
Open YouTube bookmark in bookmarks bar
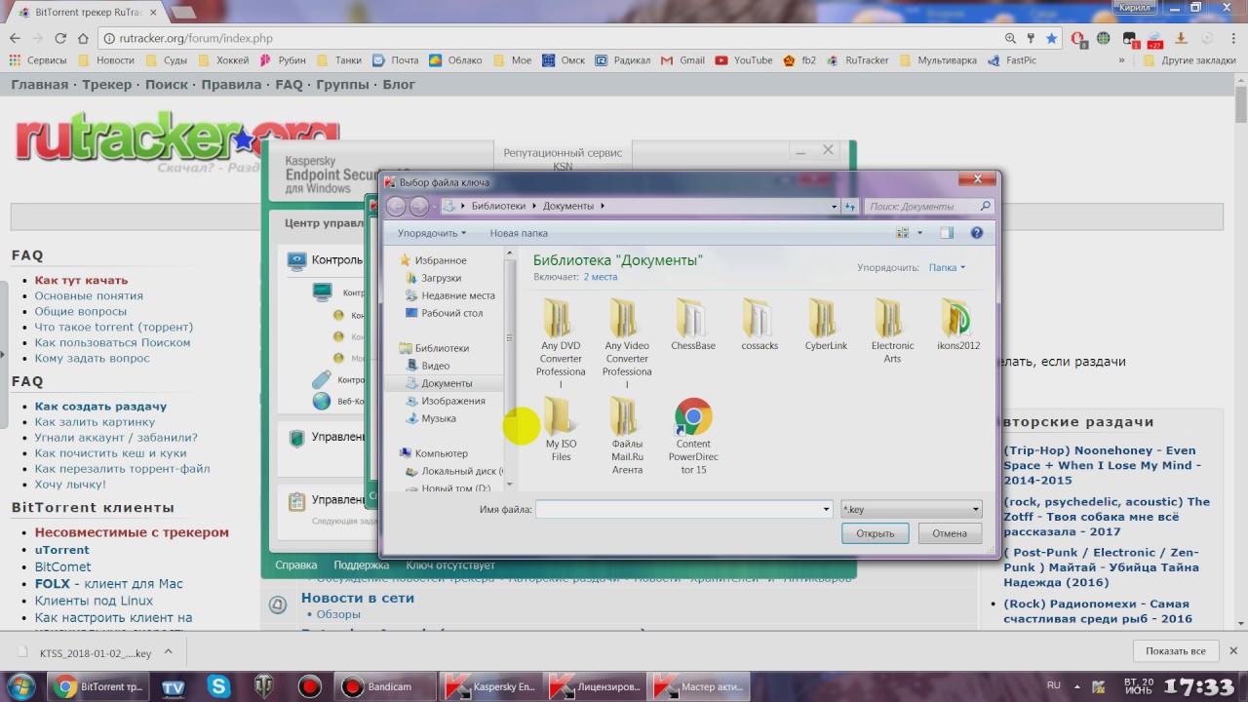(744, 60)
